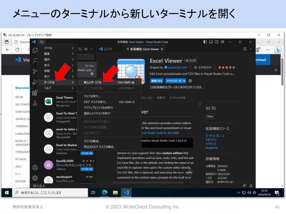286x214 pixels.
Task: Refresh the extensions list
Action: [80, 49]
